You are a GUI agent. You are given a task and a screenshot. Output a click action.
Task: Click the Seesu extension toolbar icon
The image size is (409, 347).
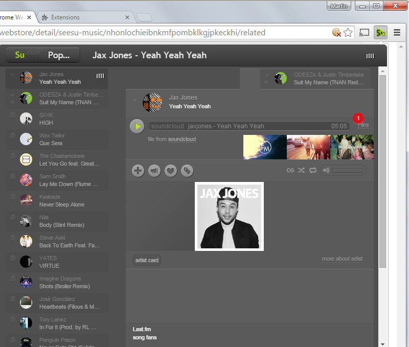tap(380, 33)
